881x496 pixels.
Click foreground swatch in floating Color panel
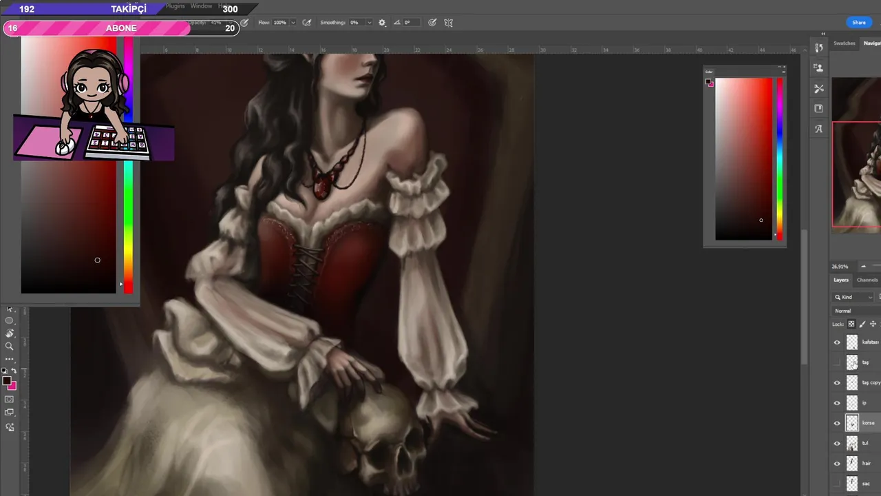point(708,81)
